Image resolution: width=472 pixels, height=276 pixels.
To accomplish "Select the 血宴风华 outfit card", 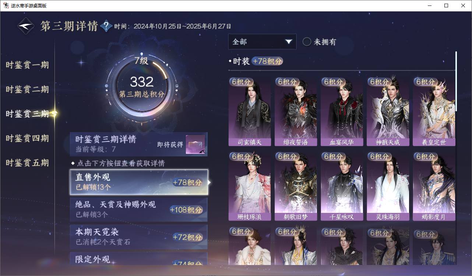I will pos(342,112).
